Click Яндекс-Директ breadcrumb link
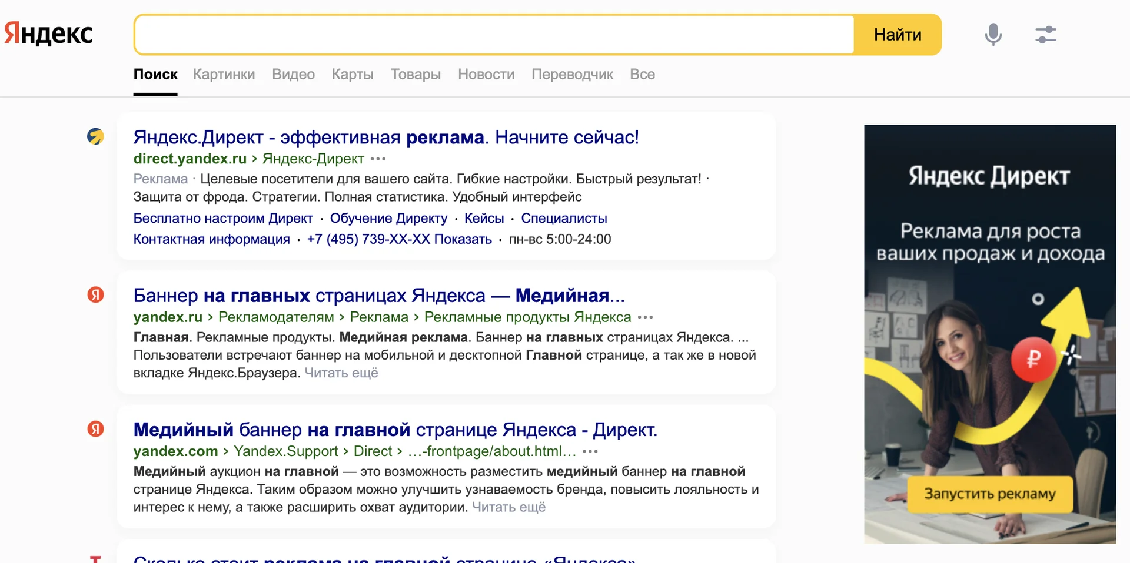The width and height of the screenshot is (1130, 563). pyautogui.click(x=313, y=159)
